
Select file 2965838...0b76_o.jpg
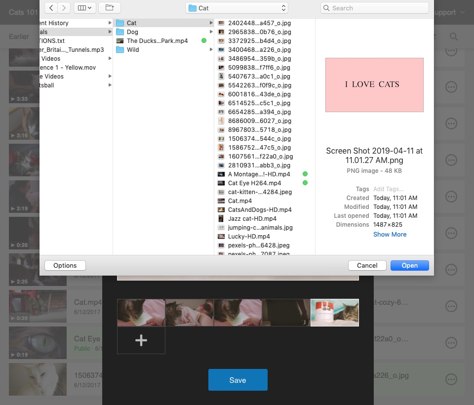pyautogui.click(x=265, y=32)
